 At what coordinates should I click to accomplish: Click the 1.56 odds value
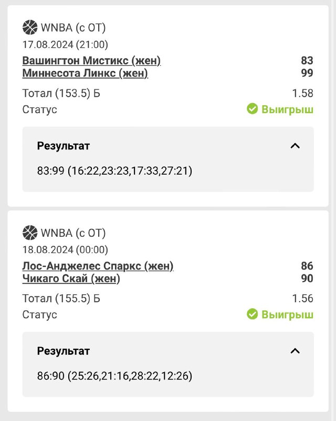pos(302,299)
